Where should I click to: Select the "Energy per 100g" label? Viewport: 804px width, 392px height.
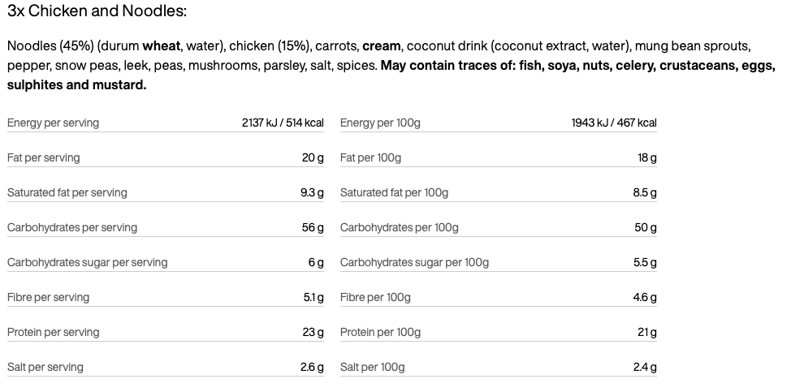[x=380, y=123]
